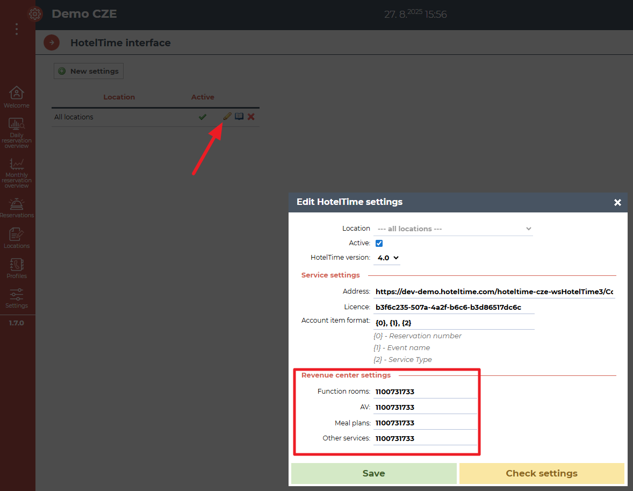Screen dimensions: 633x491
Task: Click the book icon for All locations row
Action: coord(239,116)
